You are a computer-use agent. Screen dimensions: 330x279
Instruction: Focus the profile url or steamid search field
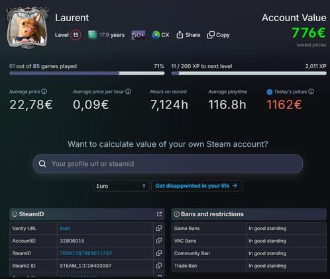coord(168,164)
